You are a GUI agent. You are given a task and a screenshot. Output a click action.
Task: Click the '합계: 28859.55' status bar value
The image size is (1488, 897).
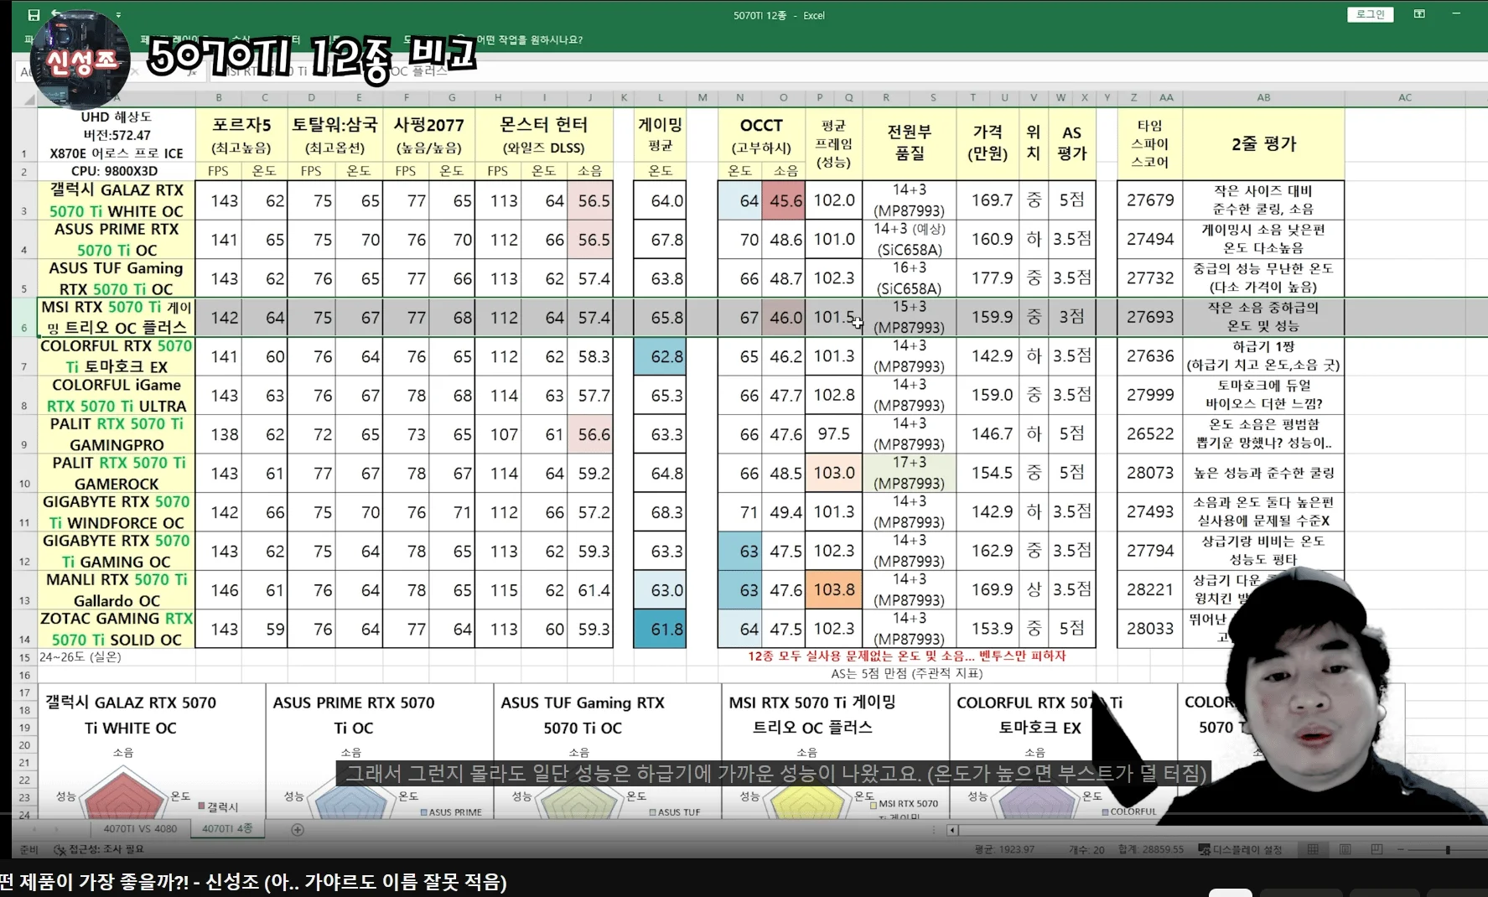(1151, 849)
